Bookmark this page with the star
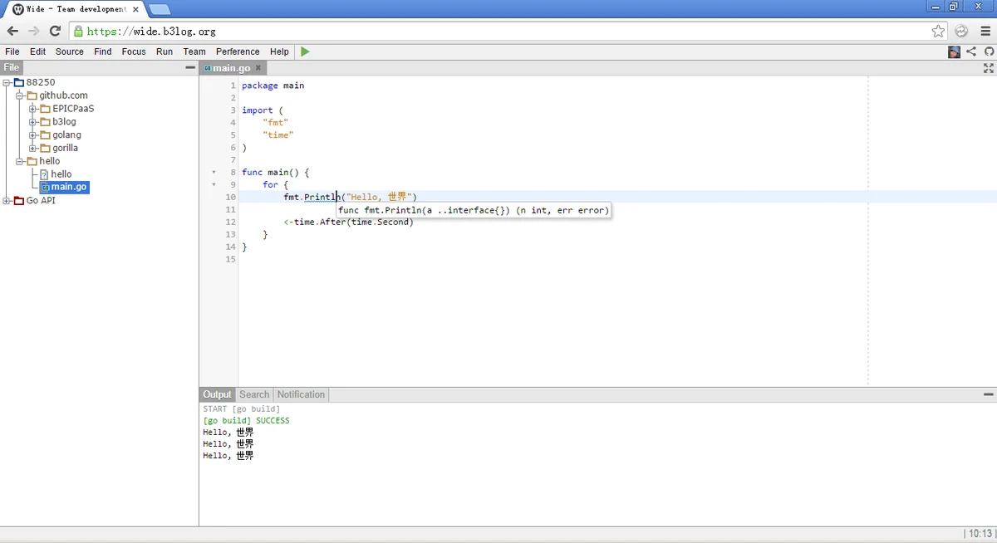Viewport: 997px width, 543px height. pos(938,31)
